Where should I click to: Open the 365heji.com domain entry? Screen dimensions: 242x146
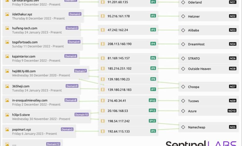coord(21,86)
